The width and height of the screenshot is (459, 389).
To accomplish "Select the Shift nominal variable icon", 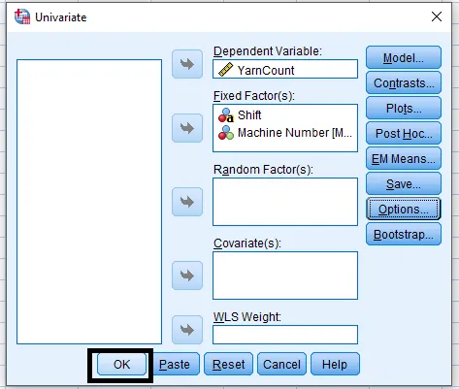I will [x=226, y=115].
